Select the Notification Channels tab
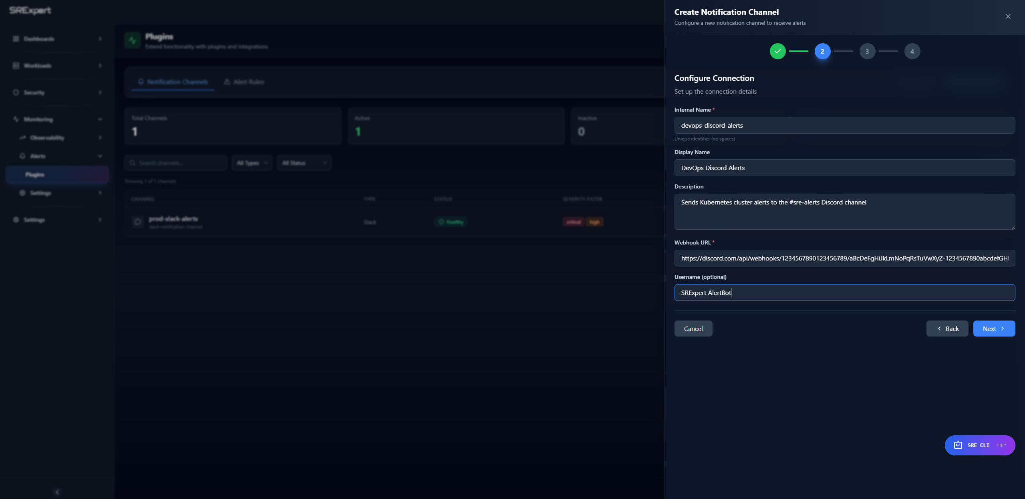The width and height of the screenshot is (1025, 499). 172,81
